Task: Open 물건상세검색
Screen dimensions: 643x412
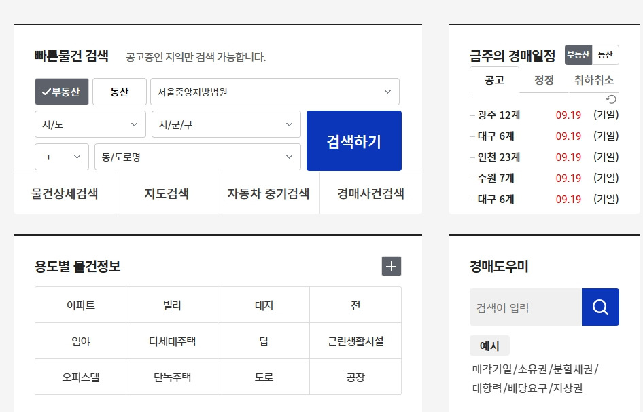Action: click(x=65, y=193)
